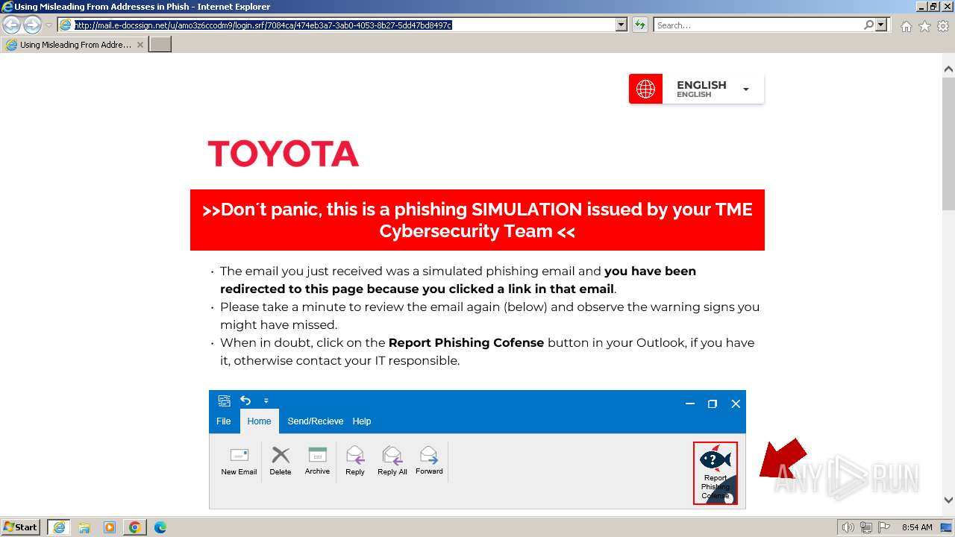Select the Home ribbon tab
Image resolution: width=955 pixels, height=537 pixels.
tap(259, 421)
